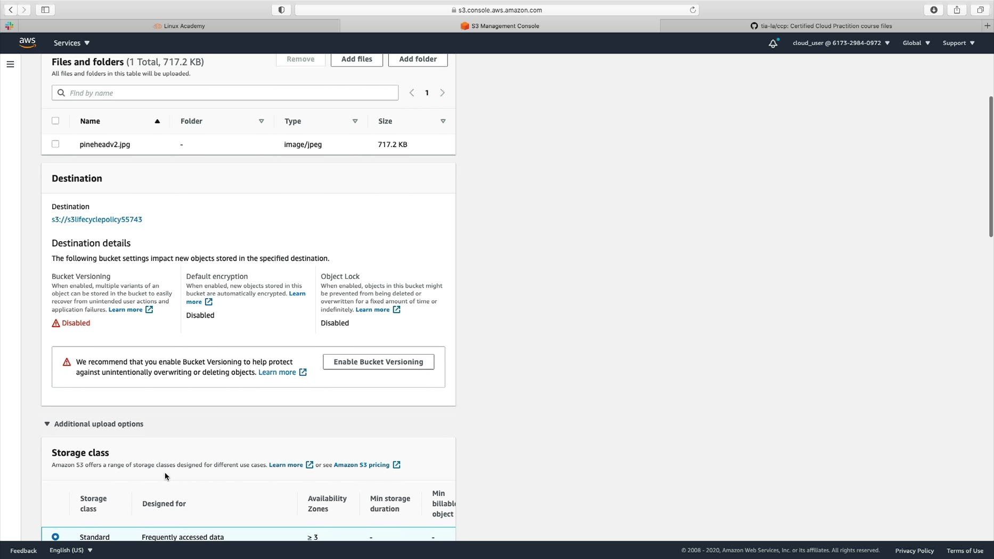Open external link icon beside Amazon S3 pricing
Screen dimensions: 994x559
(396, 465)
